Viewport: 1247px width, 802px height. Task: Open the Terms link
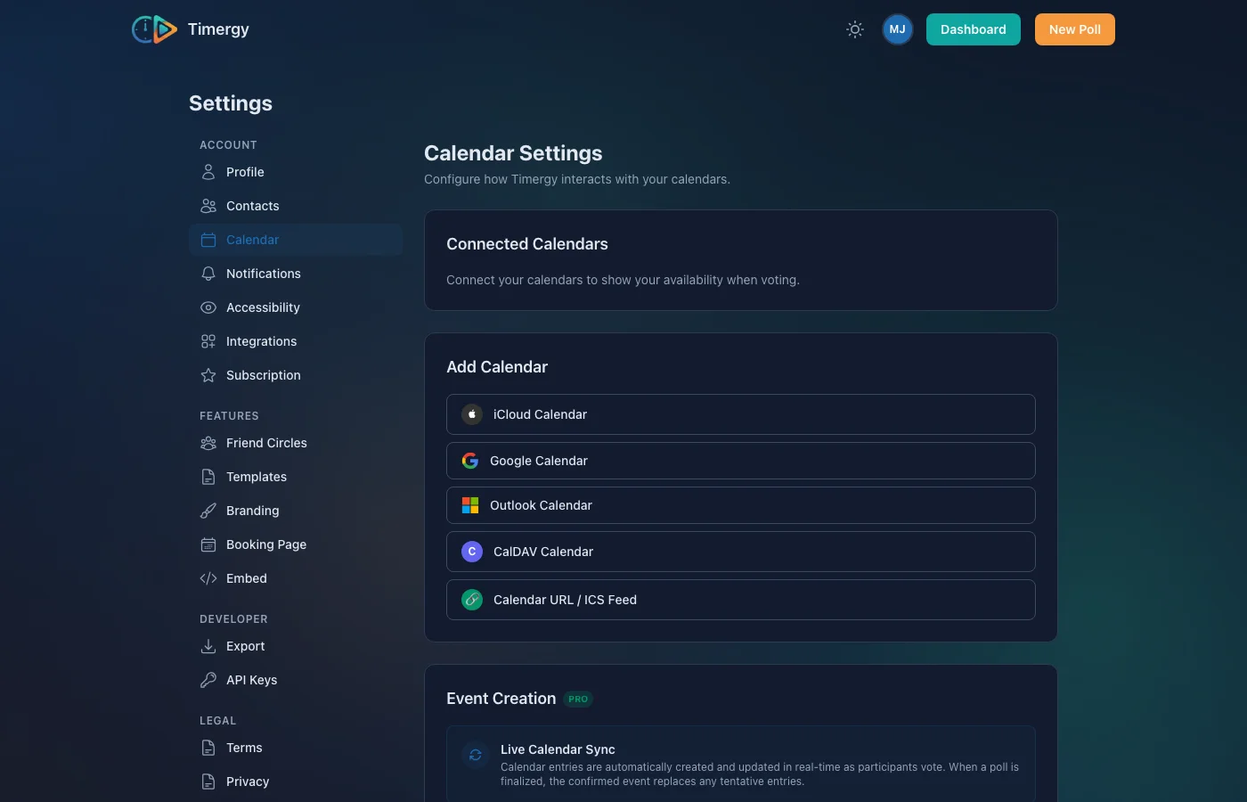pyautogui.click(x=296, y=748)
